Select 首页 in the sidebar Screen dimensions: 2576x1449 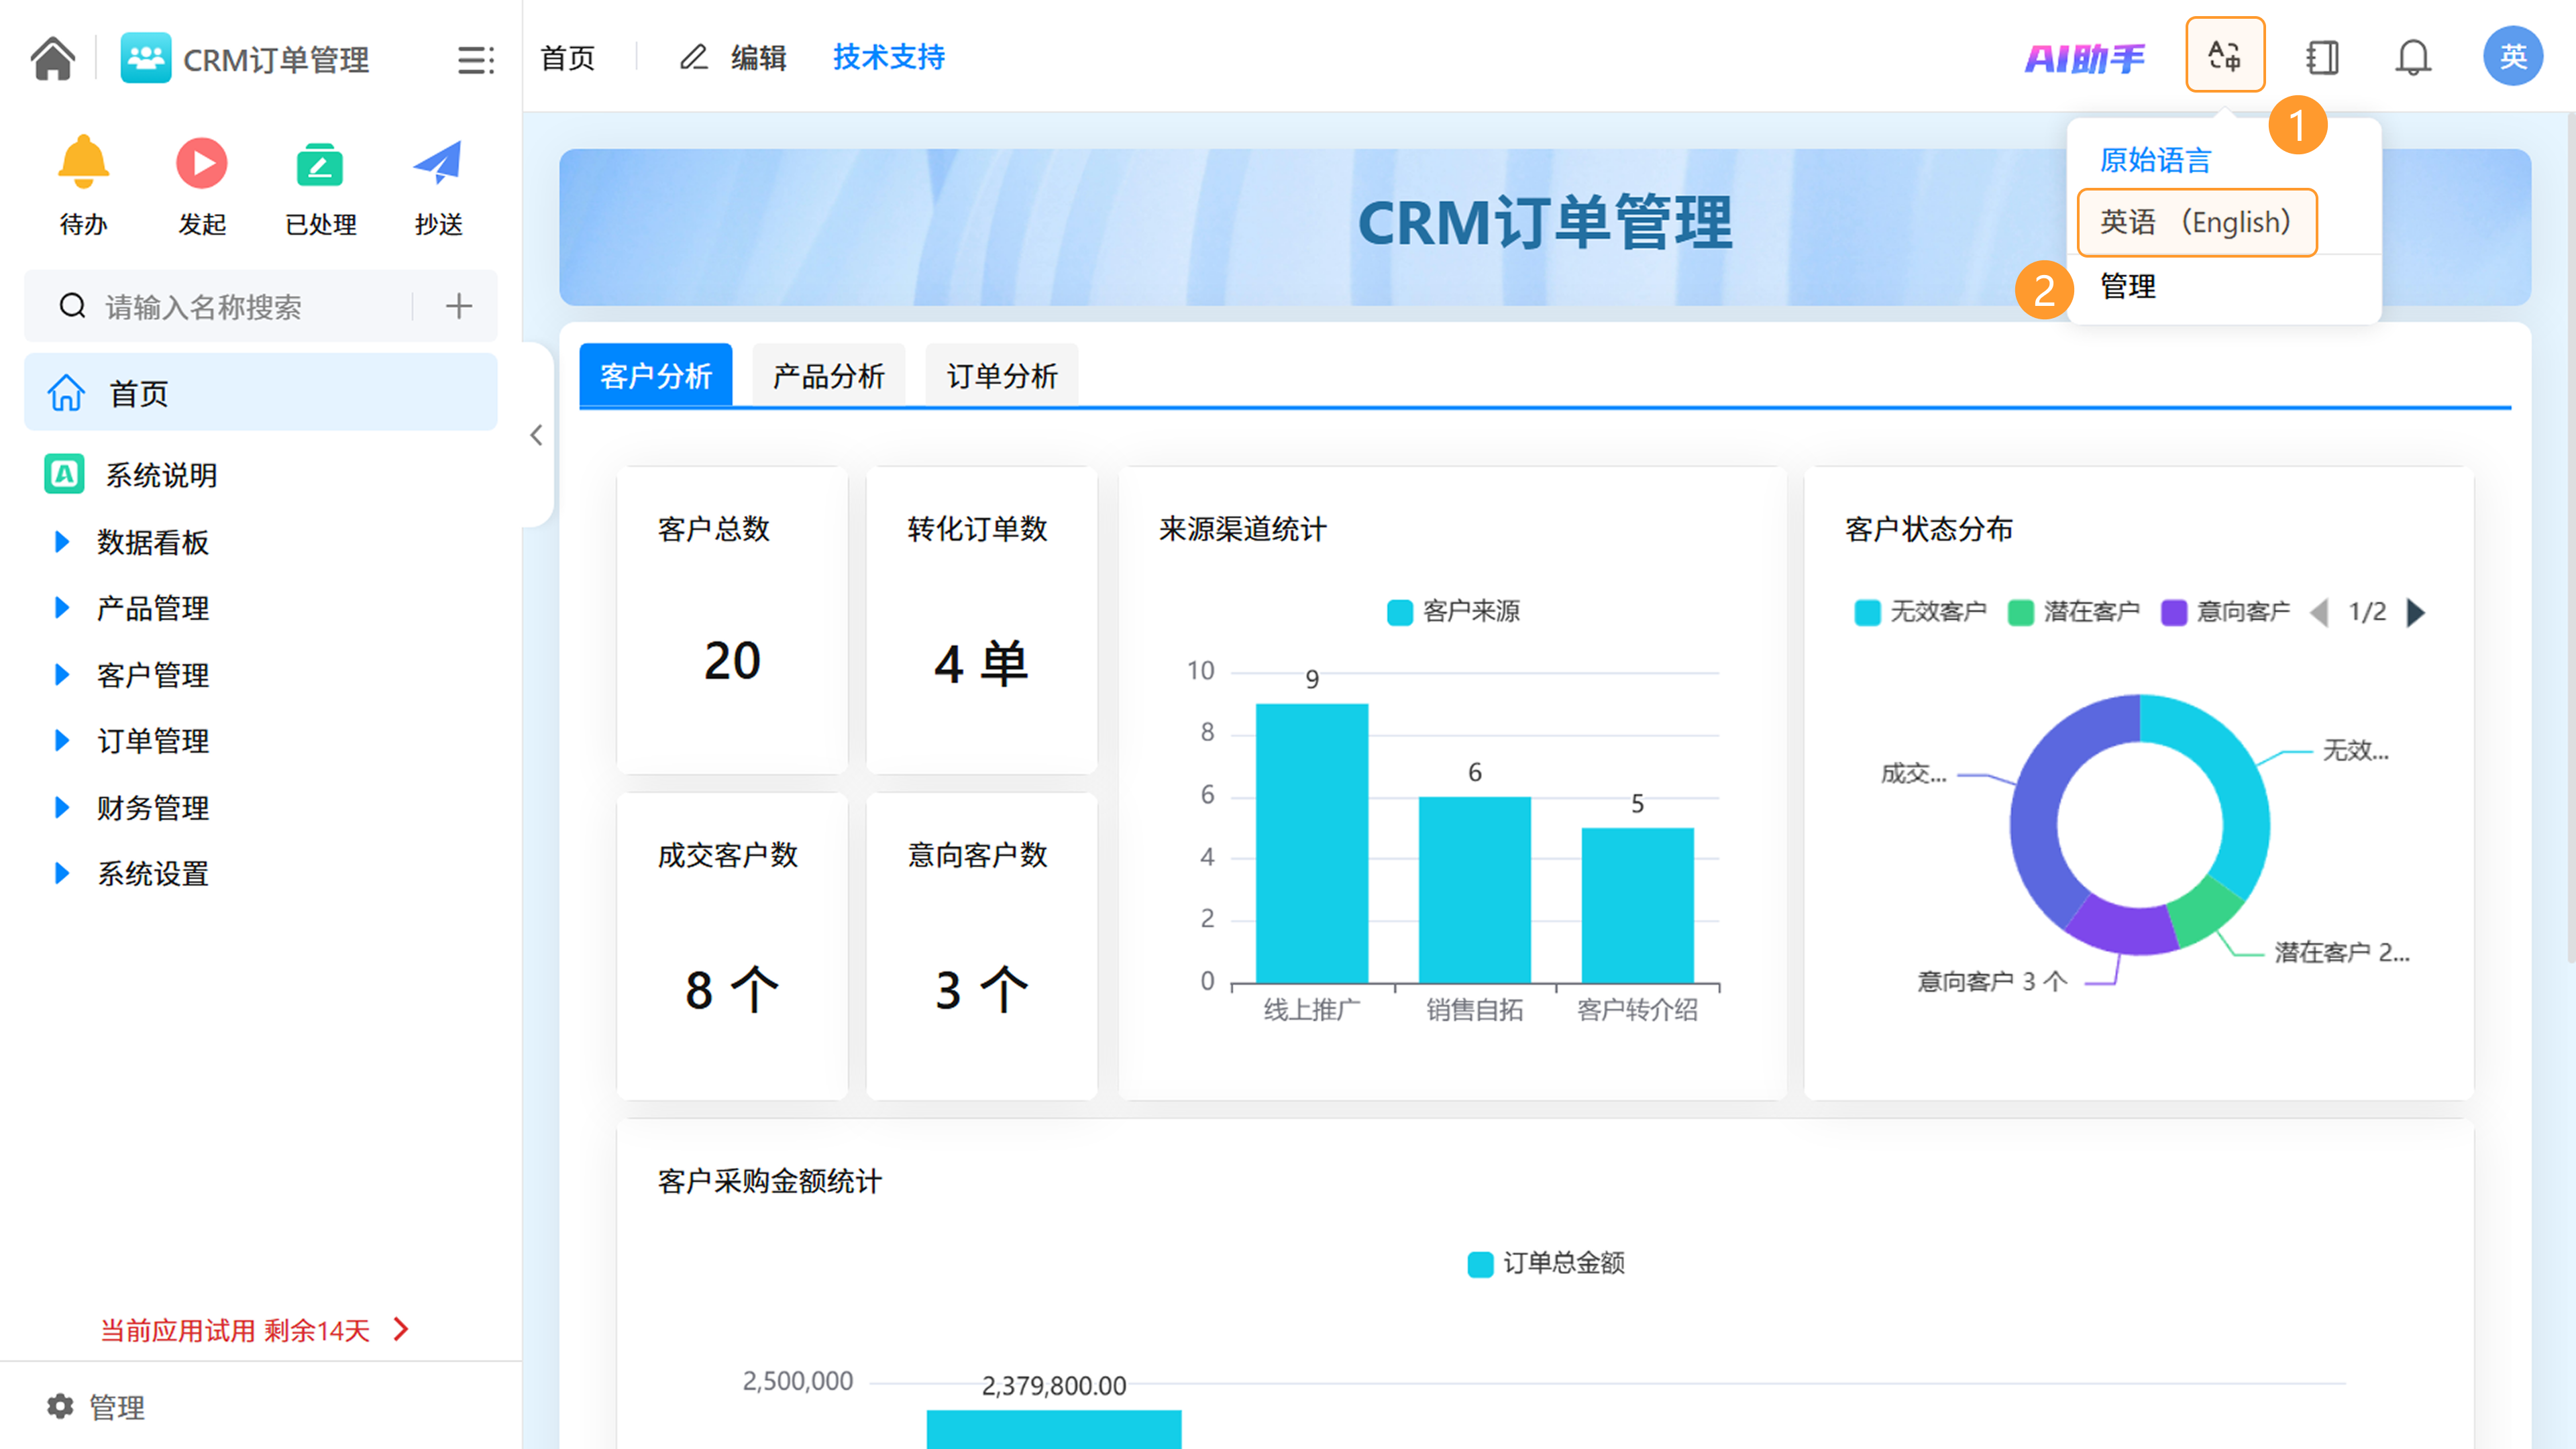coord(260,392)
